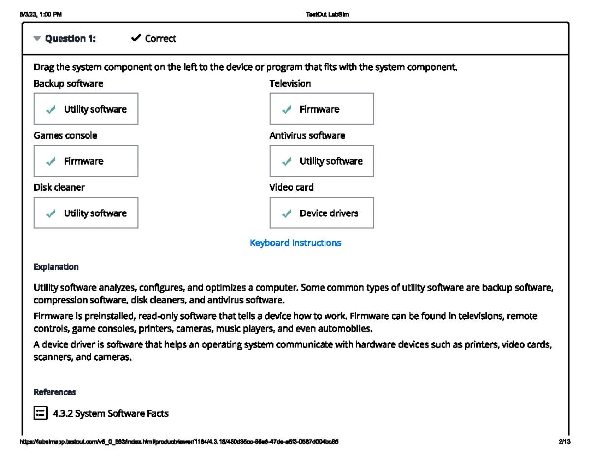Image resolution: width=590 pixels, height=456 pixels.
Task: Collapse the Question 1 disclosure triangle
Action: (37, 39)
